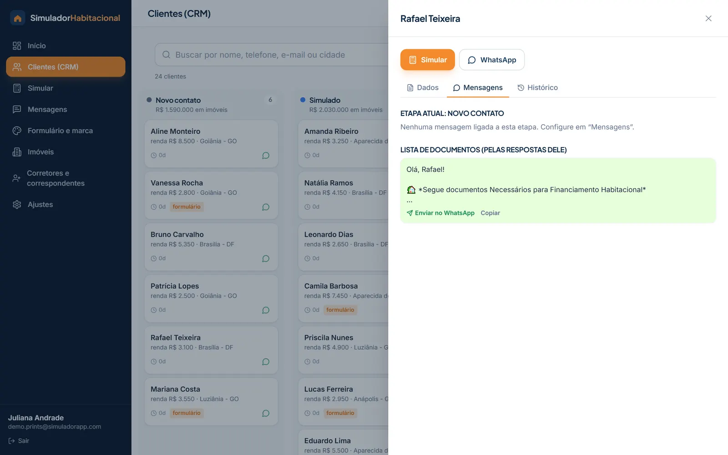This screenshot has width=728, height=455.
Task: Open Priscila Nunes client card
Action: point(344,350)
